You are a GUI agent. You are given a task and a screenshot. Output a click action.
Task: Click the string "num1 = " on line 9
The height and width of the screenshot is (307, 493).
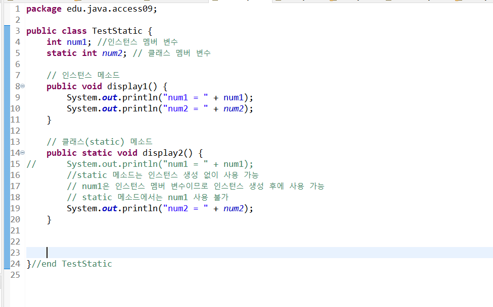[186, 97]
